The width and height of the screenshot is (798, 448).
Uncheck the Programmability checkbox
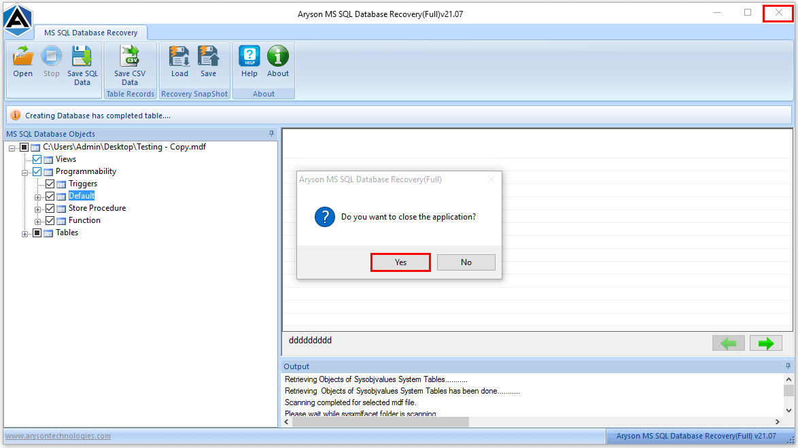tap(37, 171)
